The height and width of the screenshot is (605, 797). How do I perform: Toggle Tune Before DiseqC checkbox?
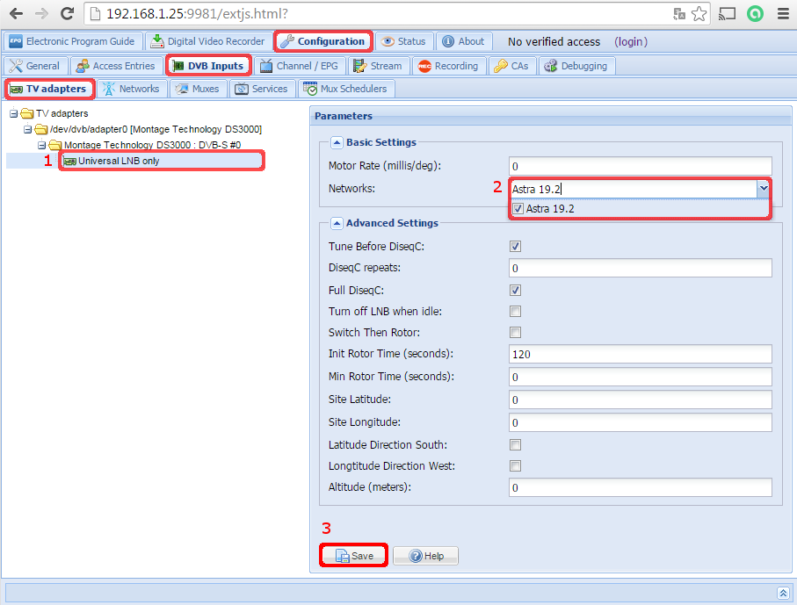pyautogui.click(x=516, y=247)
